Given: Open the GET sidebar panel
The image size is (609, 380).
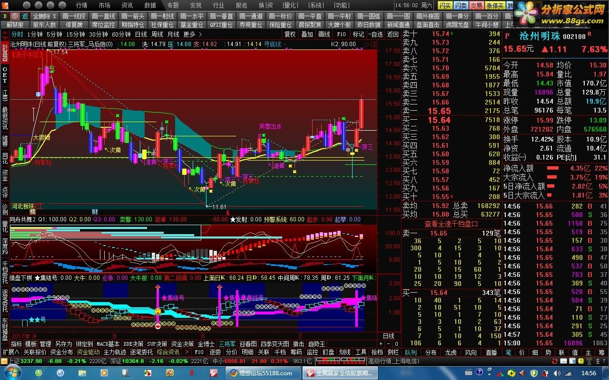Looking at the screenshot, I should click(5, 75).
